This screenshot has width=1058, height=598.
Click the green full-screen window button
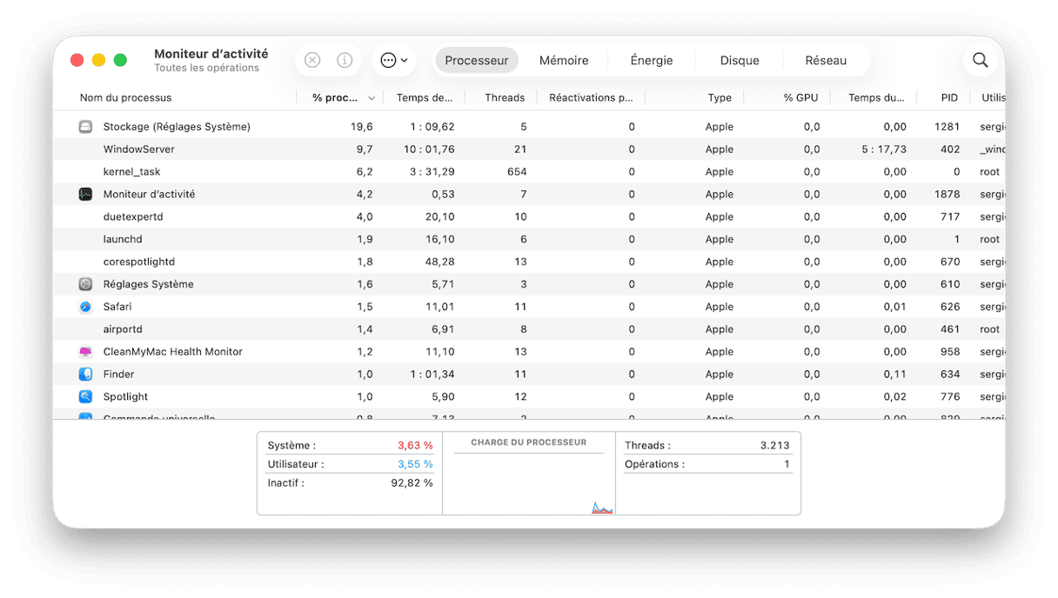(x=120, y=60)
